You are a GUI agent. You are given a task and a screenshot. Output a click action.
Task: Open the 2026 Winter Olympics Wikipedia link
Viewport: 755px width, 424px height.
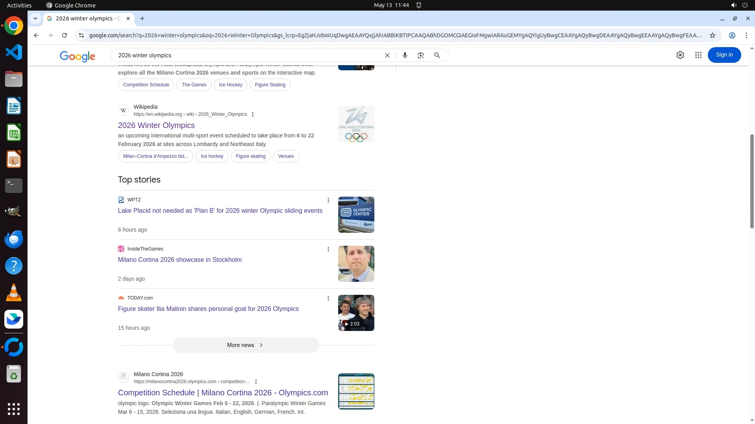(156, 125)
